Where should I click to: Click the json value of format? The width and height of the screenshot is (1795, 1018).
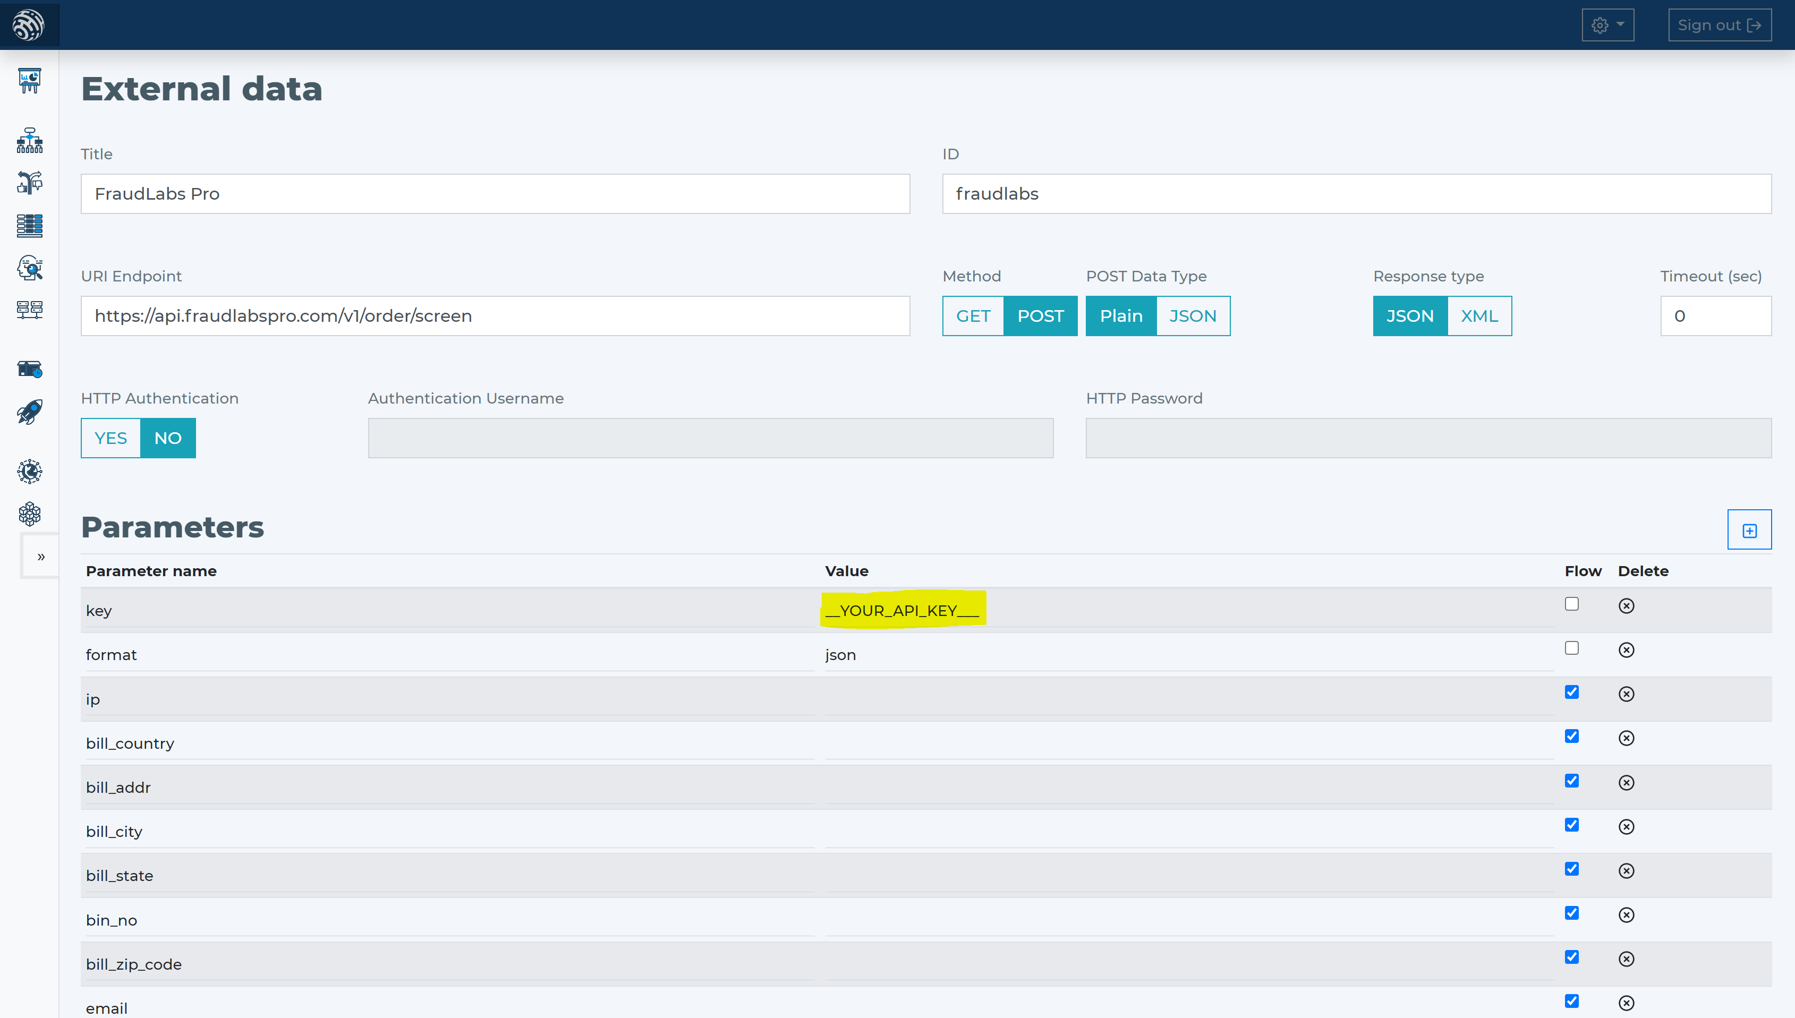840,655
